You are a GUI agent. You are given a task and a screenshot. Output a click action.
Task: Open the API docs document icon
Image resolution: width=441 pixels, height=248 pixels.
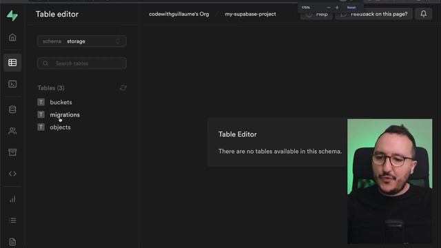coord(12,242)
